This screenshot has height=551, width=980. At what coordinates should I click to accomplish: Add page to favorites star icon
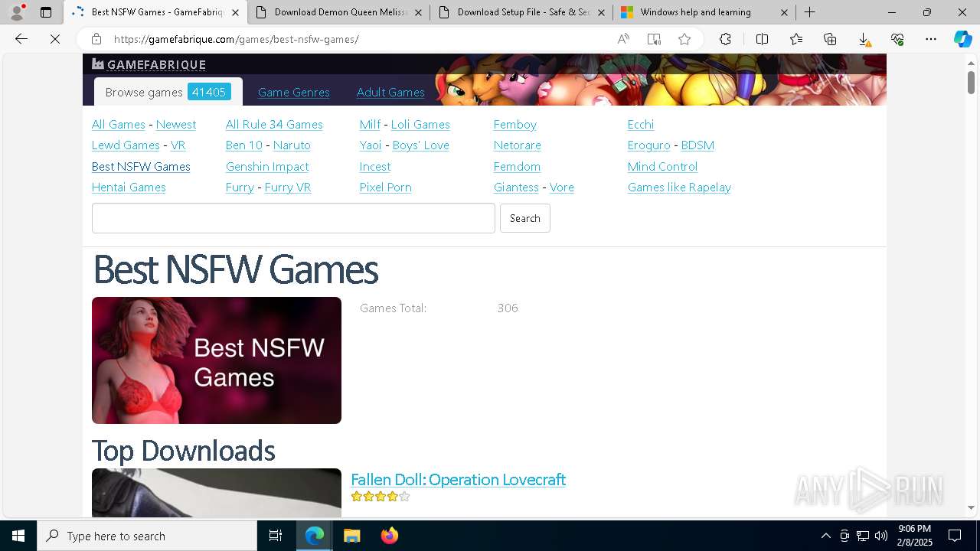(684, 39)
